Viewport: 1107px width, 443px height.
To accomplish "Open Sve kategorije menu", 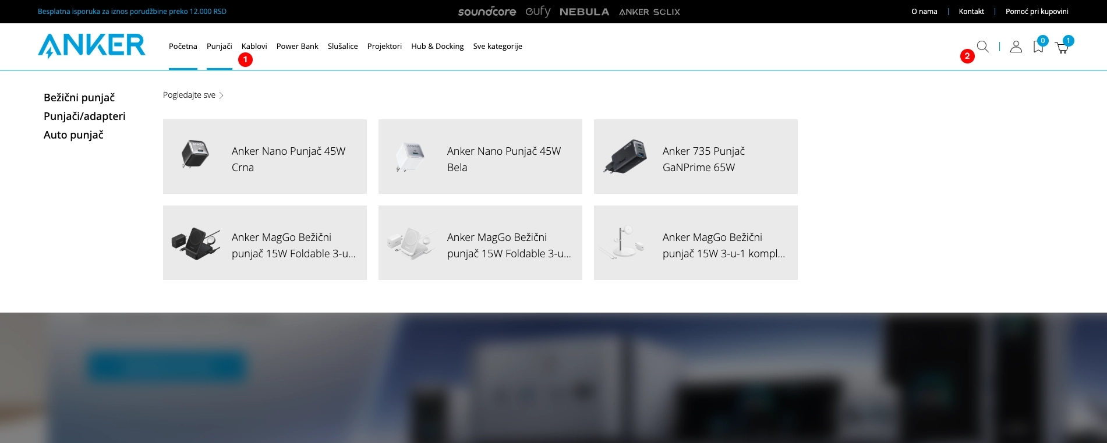I will (x=498, y=46).
